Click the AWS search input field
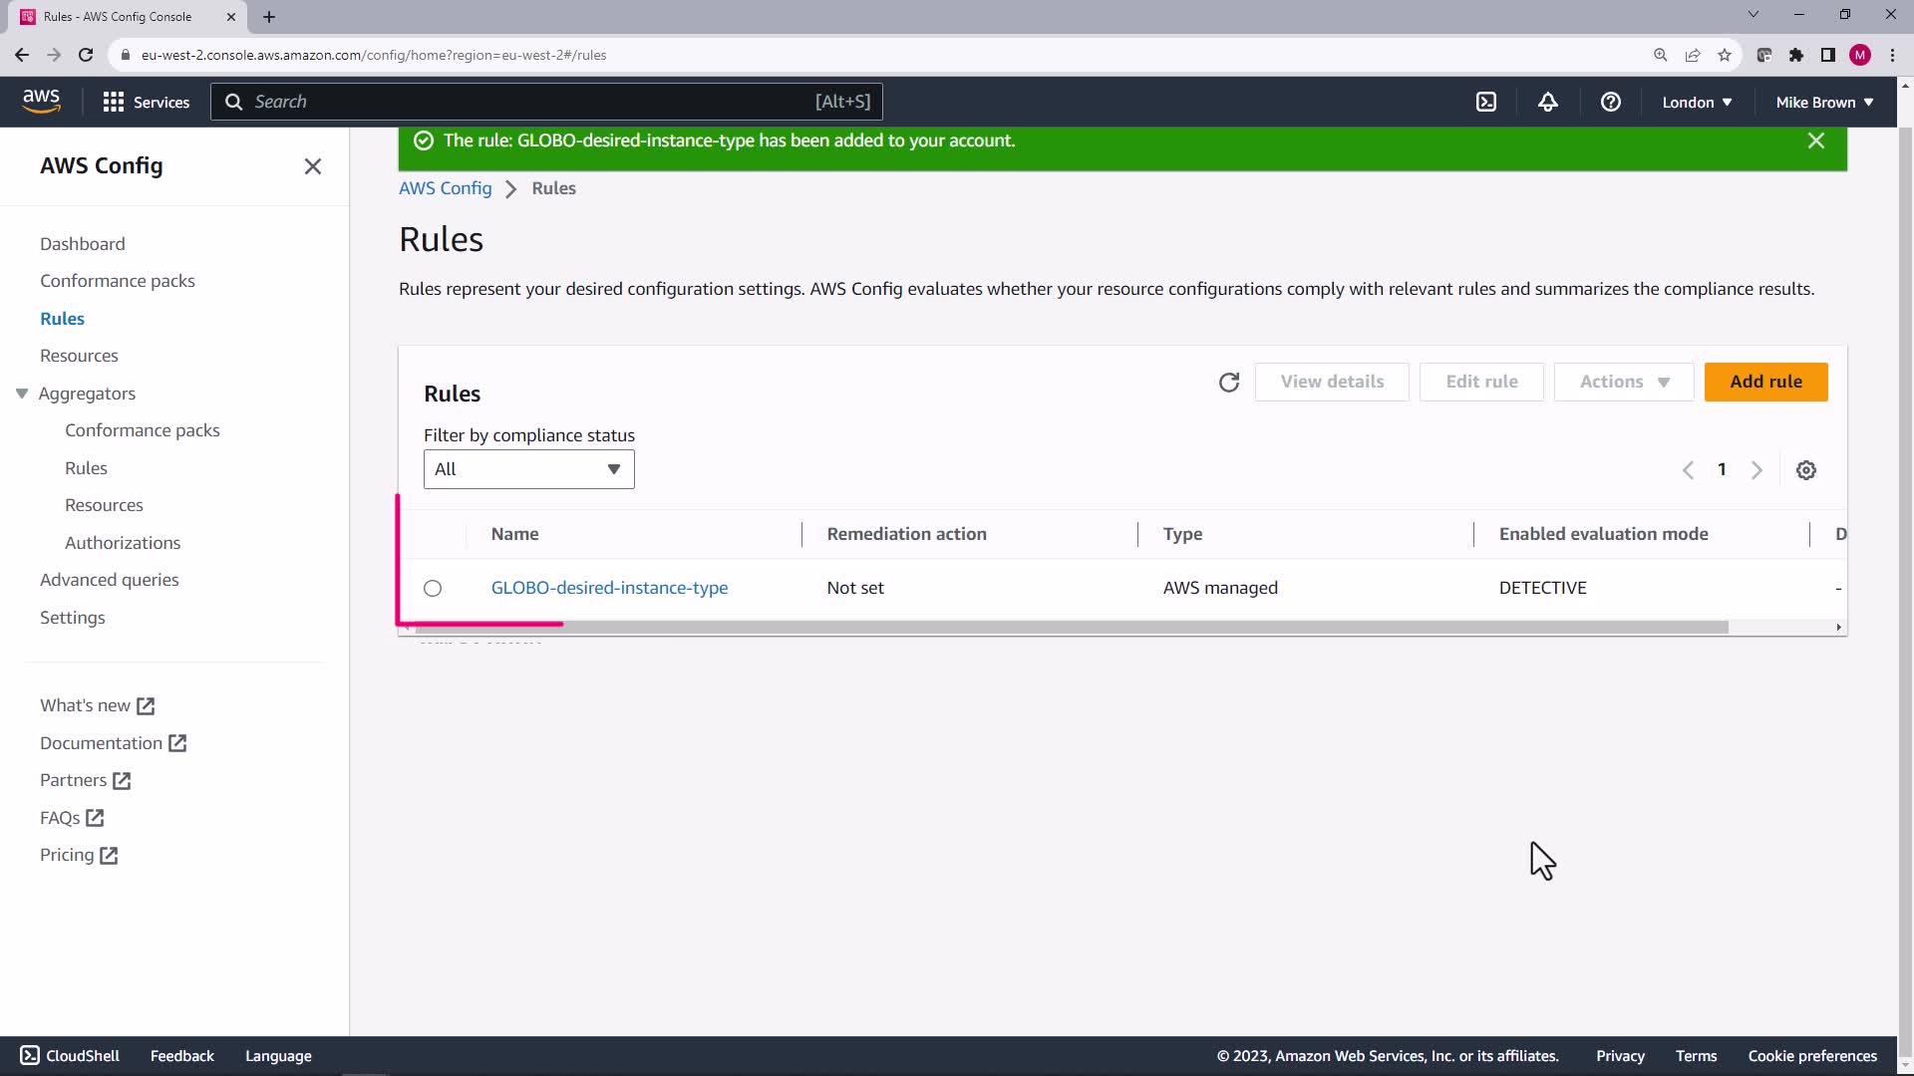 (x=528, y=102)
